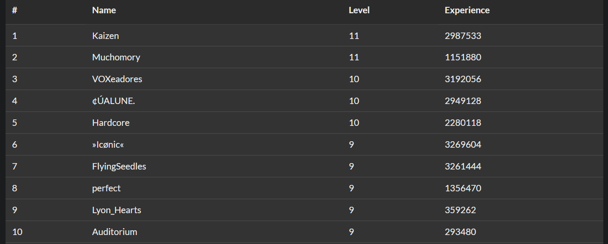Select the Kaizen row name
This screenshot has height=244, width=608.
pos(105,36)
